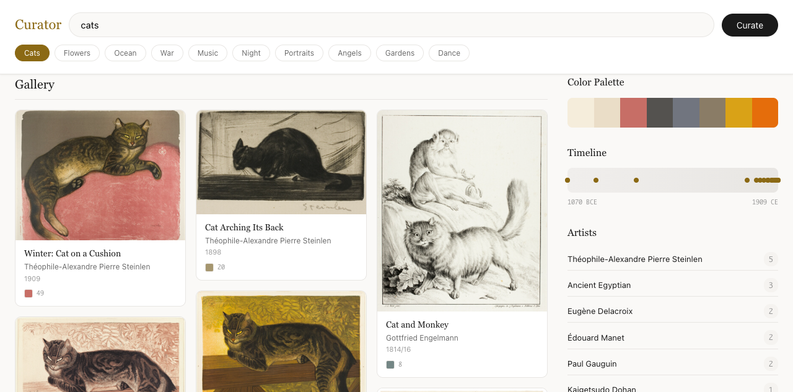This screenshot has width=793, height=392.
Task: Choose the taupe brown palette swatch
Action: pyautogui.click(x=712, y=113)
